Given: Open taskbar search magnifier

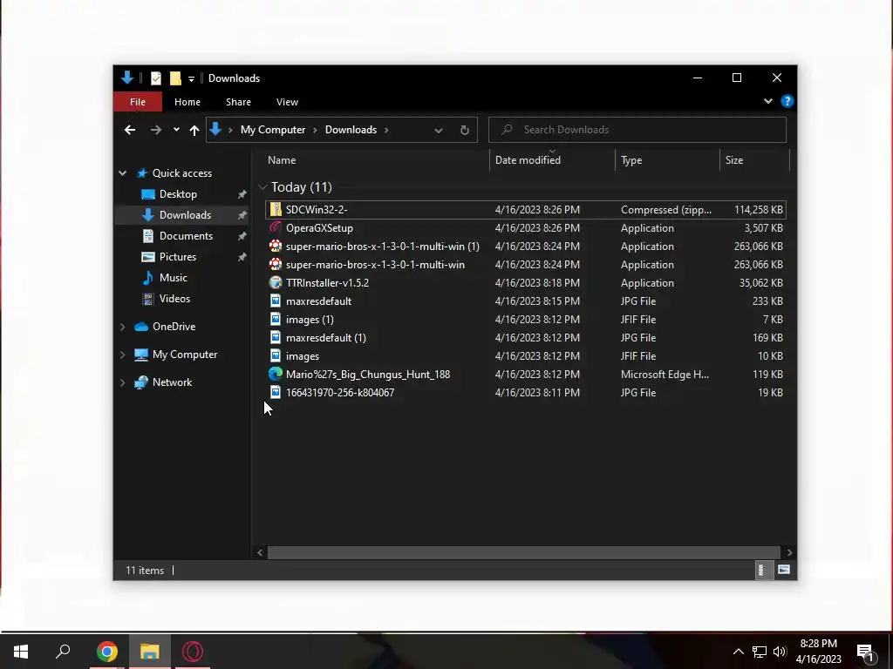Looking at the screenshot, I should coord(63,652).
